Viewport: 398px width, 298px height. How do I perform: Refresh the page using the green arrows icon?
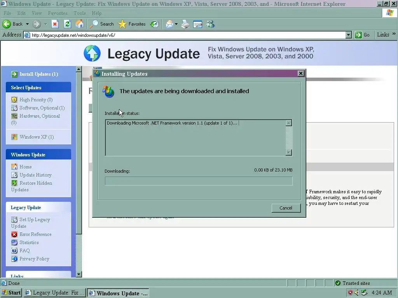[x=67, y=24]
